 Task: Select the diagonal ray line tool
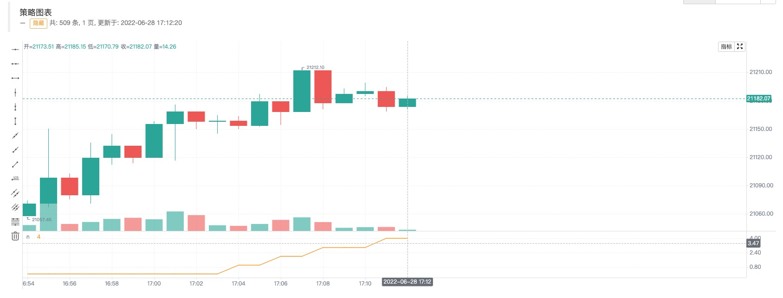pyautogui.click(x=15, y=150)
